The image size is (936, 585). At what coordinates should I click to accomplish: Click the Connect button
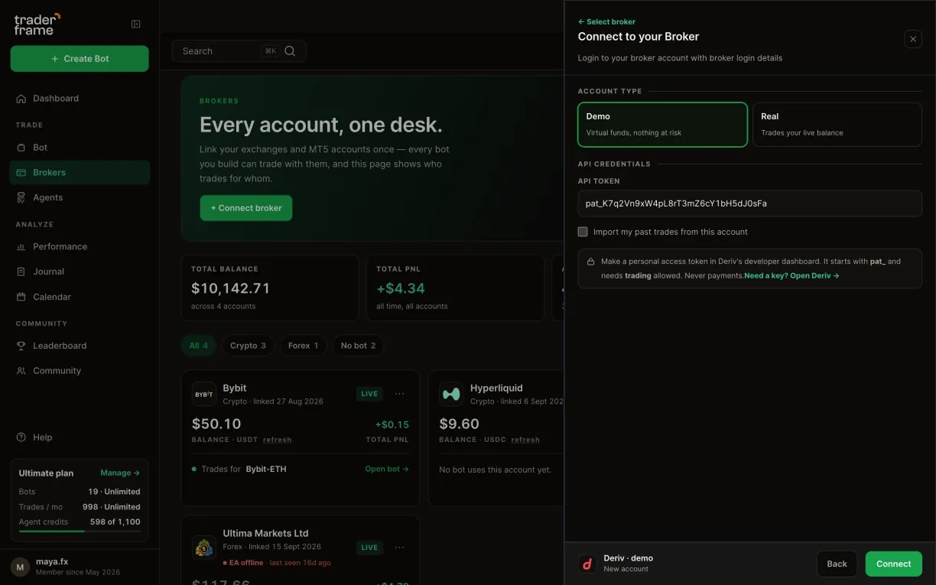click(894, 564)
